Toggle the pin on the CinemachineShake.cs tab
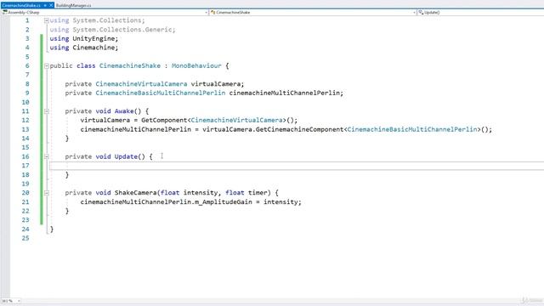 point(45,6)
